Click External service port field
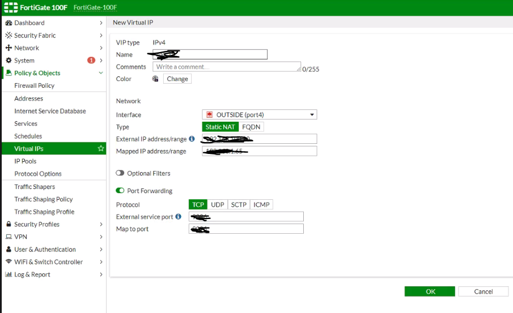The image size is (513, 313). click(246, 217)
